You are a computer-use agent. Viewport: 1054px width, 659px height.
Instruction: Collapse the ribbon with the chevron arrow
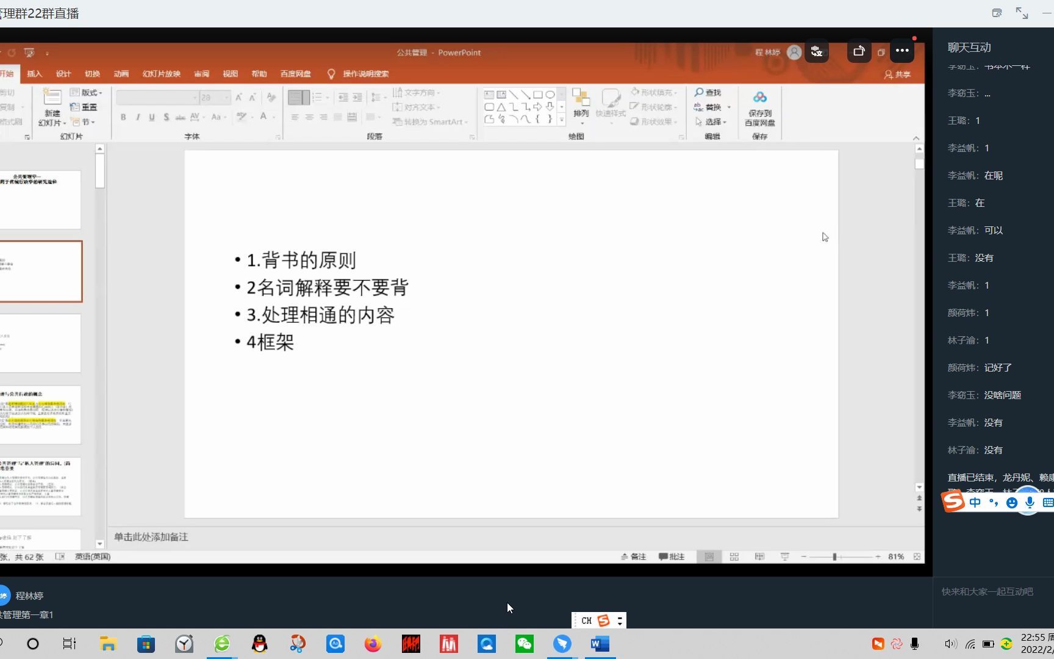(916, 138)
